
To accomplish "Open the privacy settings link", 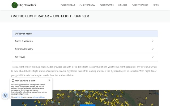I will [x=39, y=97].
